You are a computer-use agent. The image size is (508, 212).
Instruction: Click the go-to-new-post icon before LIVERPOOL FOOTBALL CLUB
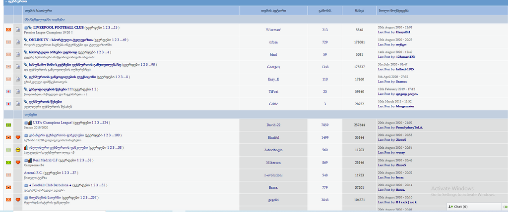[x=26, y=28]
